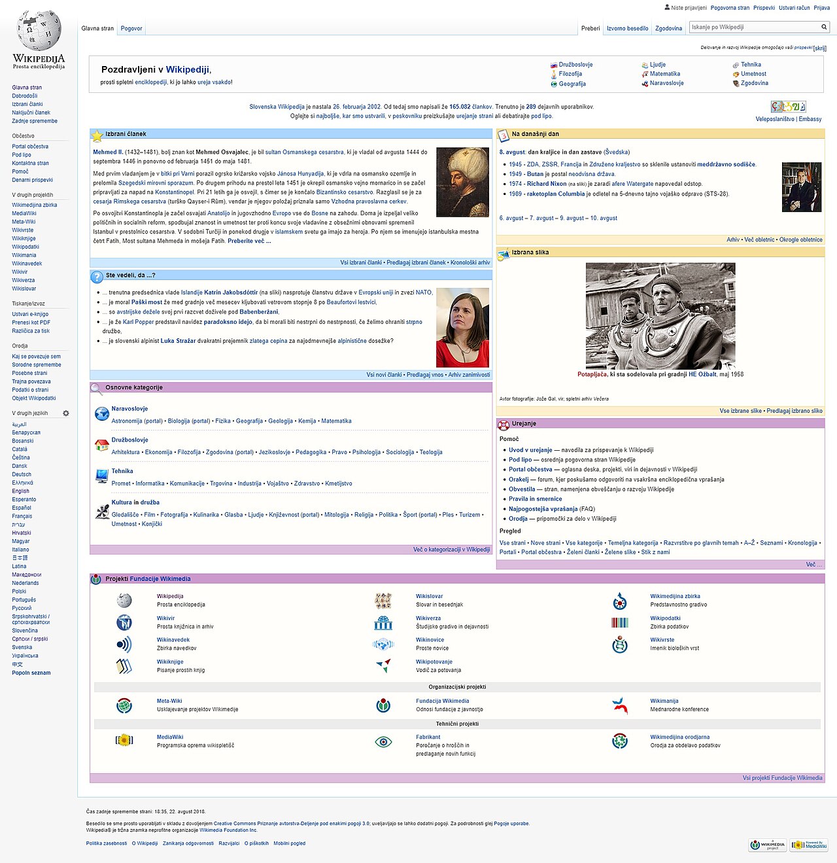
Task: Open the divers featured picture
Action: (660, 316)
